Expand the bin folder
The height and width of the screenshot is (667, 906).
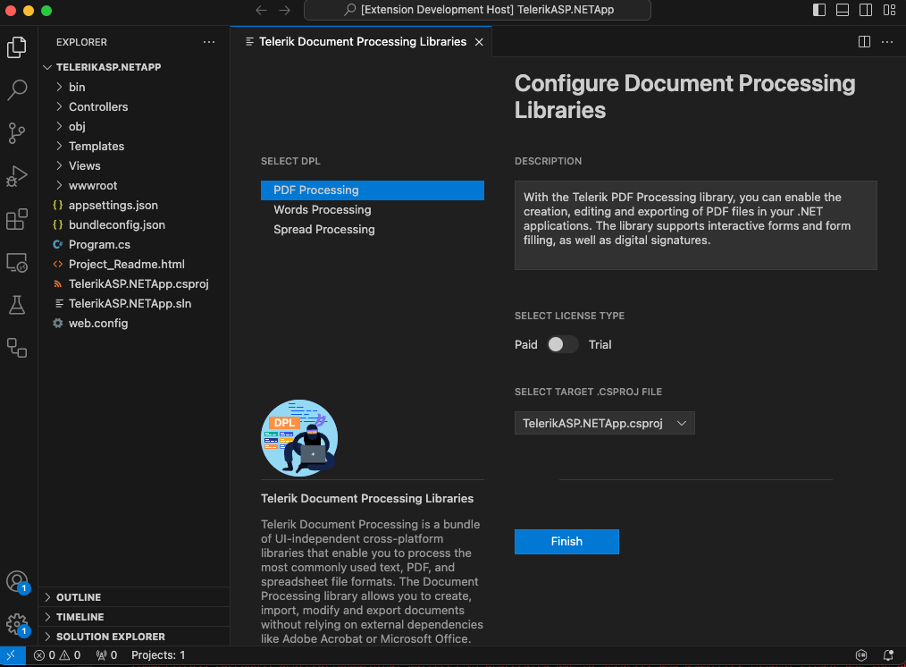tap(134, 88)
